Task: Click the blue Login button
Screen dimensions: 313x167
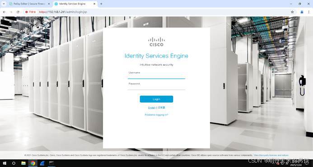Action: click(x=156, y=99)
